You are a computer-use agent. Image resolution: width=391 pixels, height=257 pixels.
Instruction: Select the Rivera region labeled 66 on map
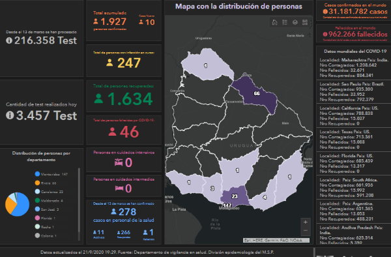coord(257,93)
